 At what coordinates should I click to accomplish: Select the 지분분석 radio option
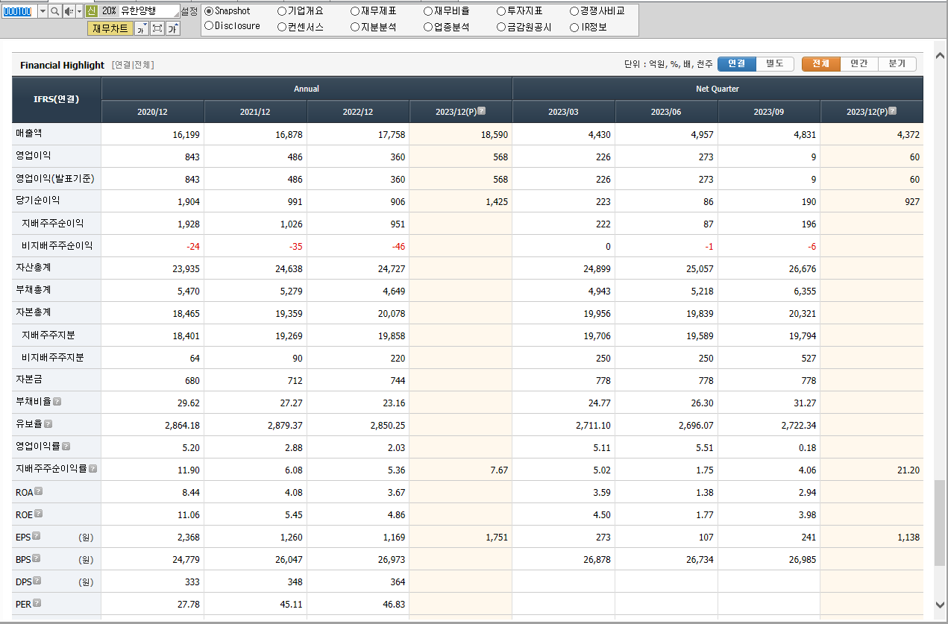coord(355,27)
